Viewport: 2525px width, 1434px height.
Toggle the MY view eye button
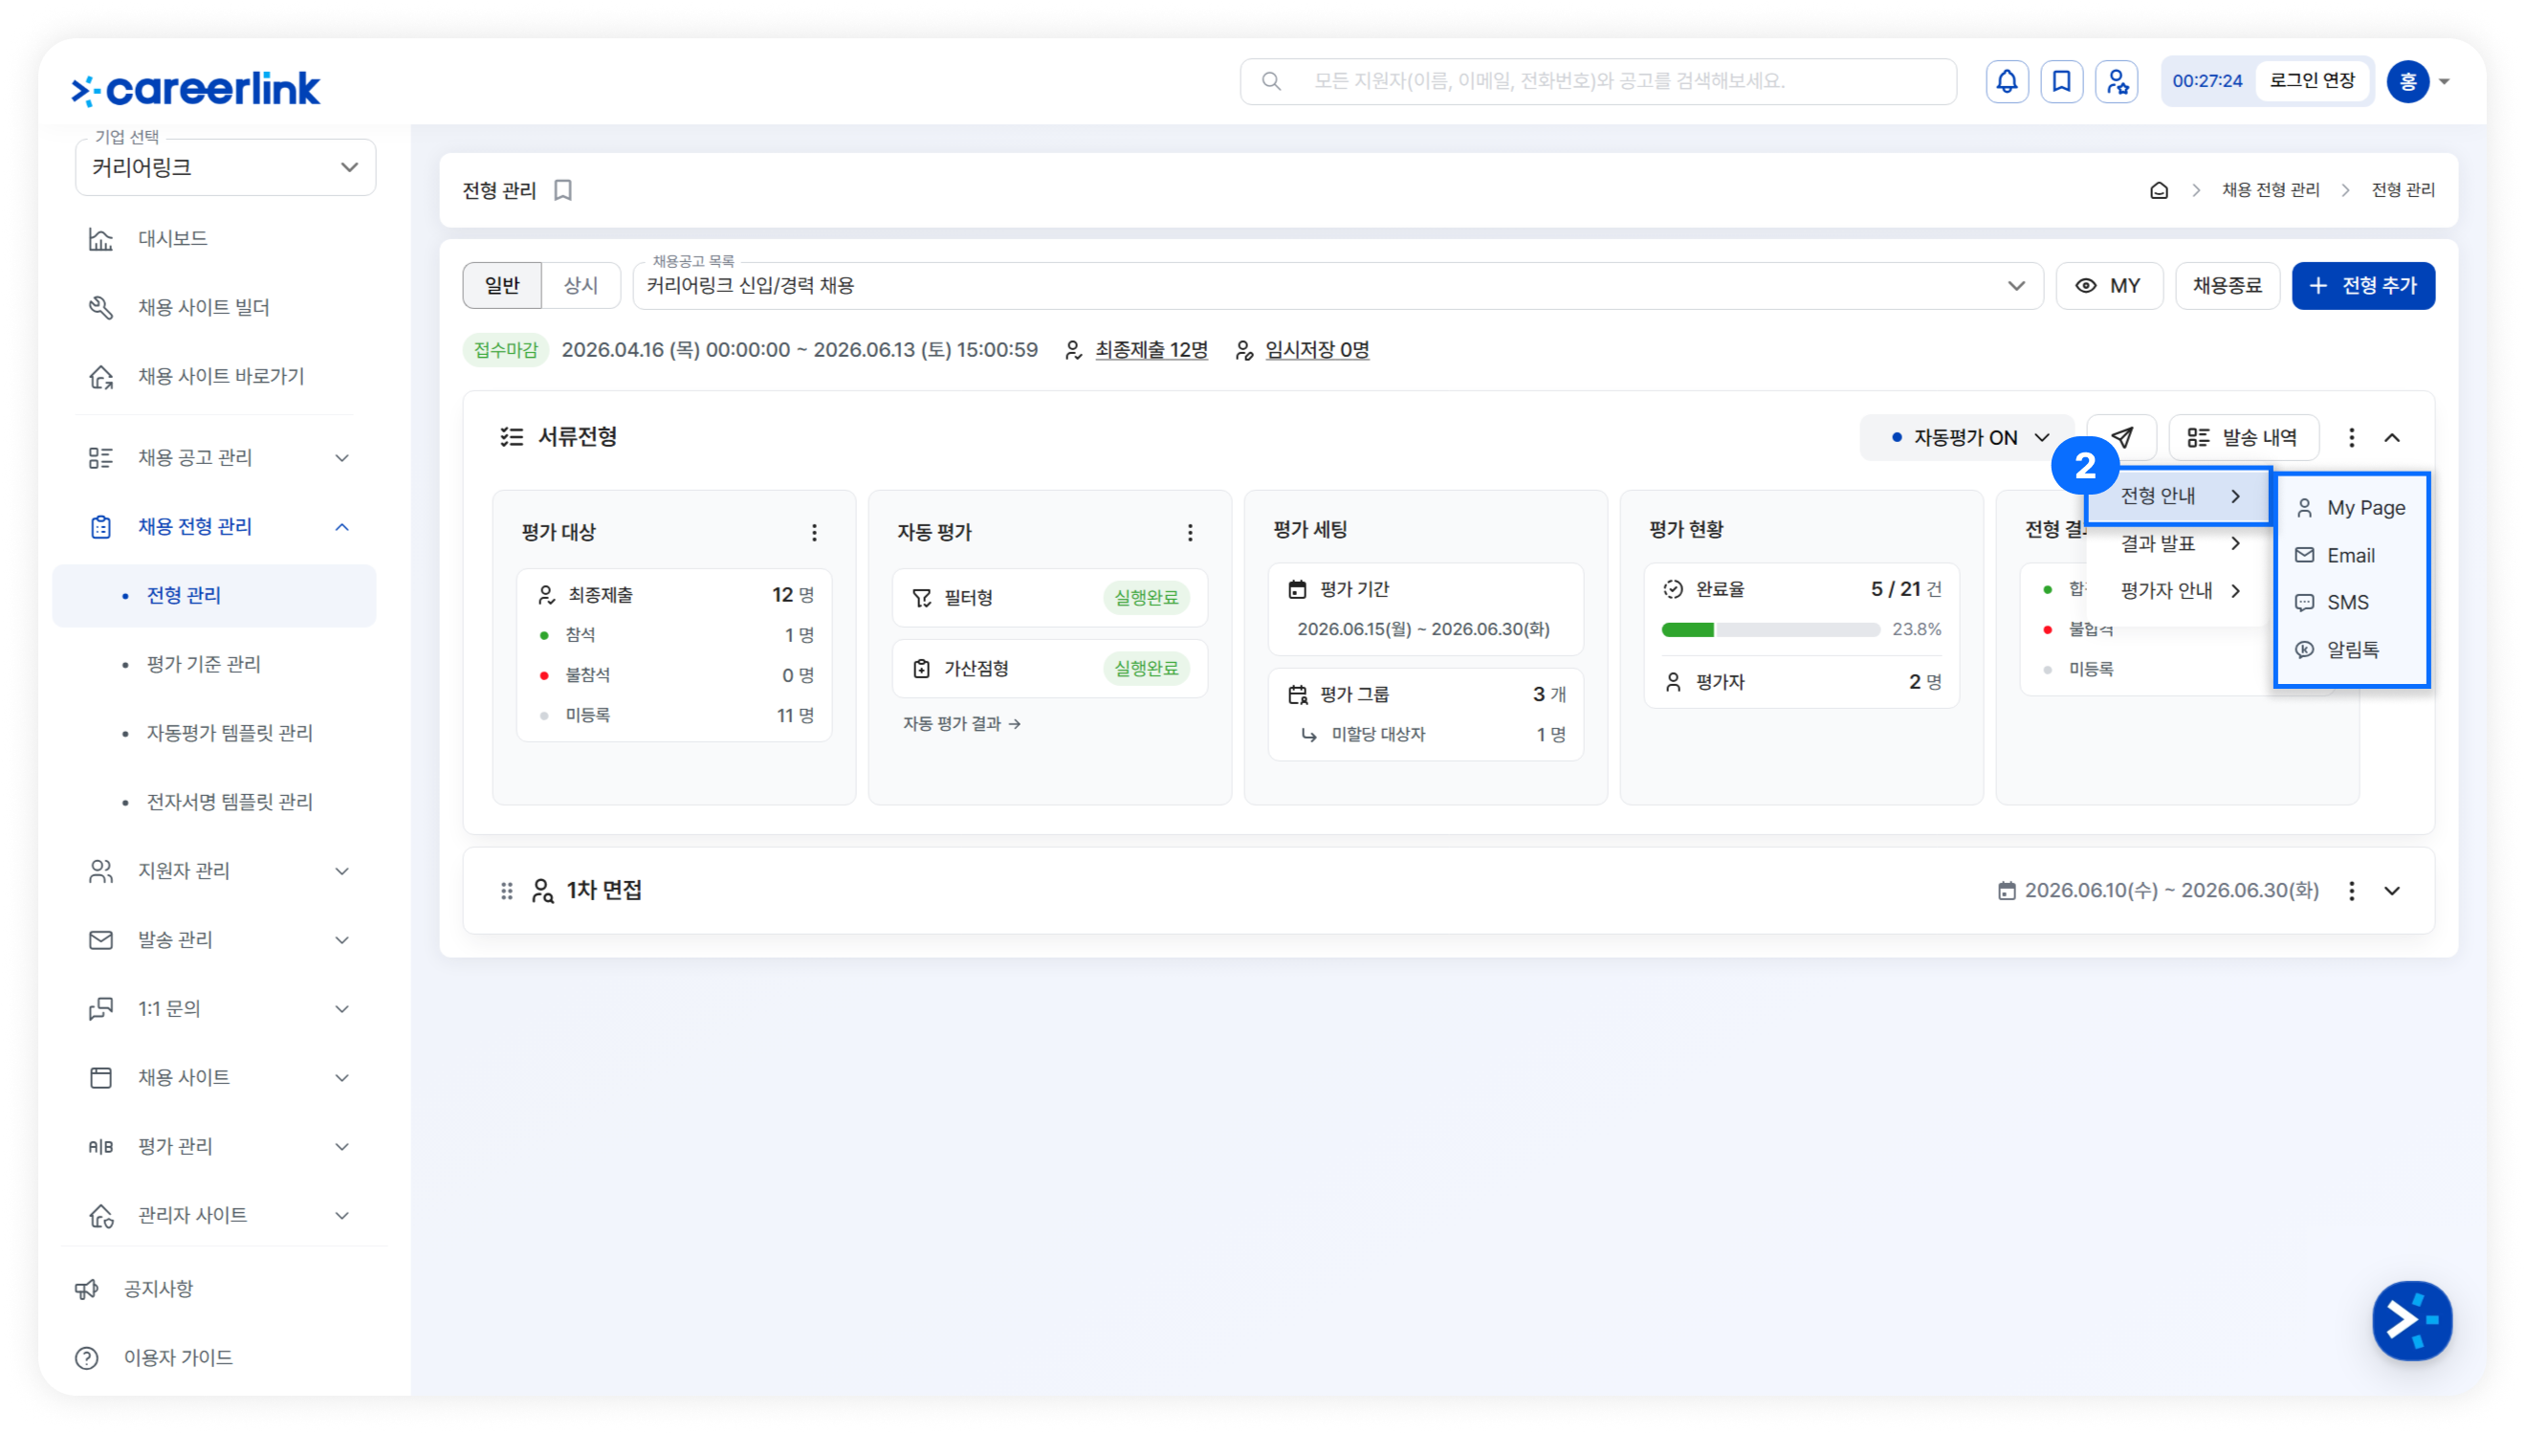coord(2109,286)
